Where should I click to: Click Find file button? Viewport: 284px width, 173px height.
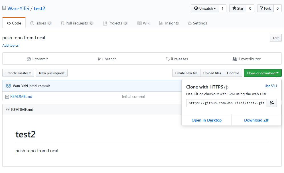[x=233, y=73]
